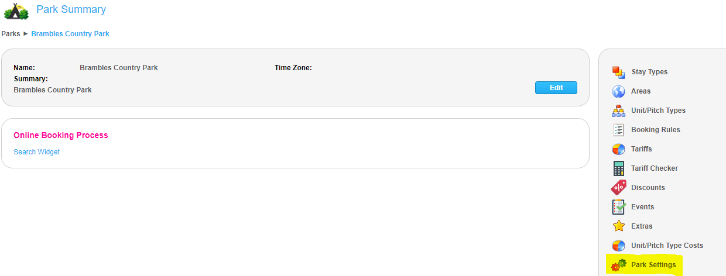Viewport: 726px width, 276px height.
Task: Click the Park Settings gears icon
Action: [x=619, y=265]
